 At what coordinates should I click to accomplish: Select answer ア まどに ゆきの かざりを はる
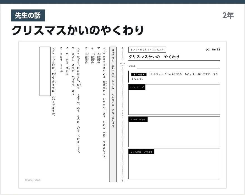[x=73, y=71]
